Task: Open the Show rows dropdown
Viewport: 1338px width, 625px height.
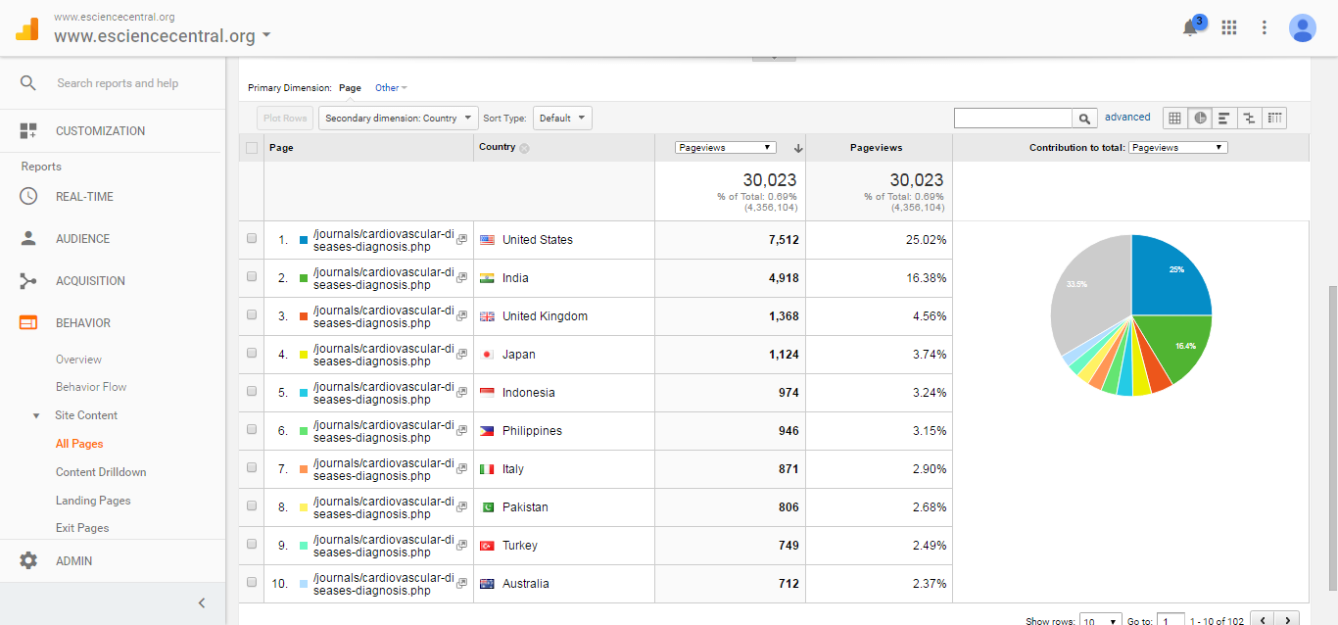Action: click(1100, 621)
